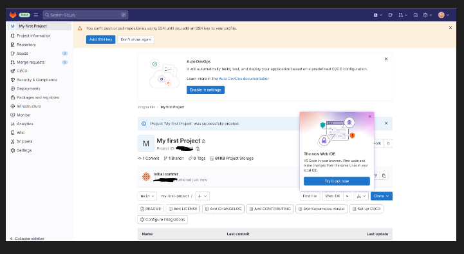This screenshot has height=254, width=464.
Task: Open Settings in sidebar
Action: (40, 150)
